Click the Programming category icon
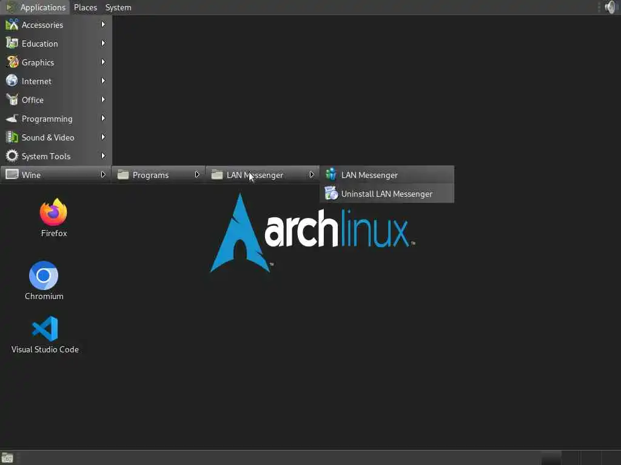 tap(12, 119)
